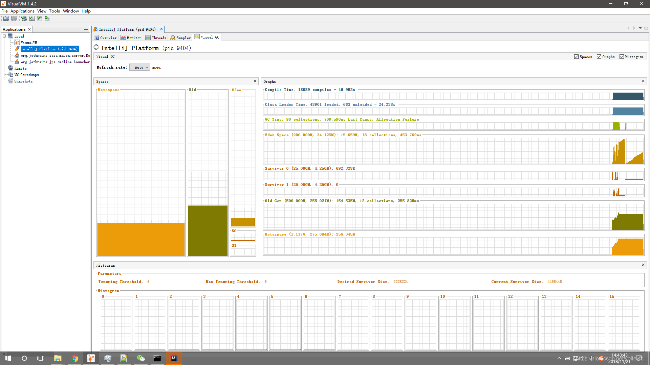This screenshot has height=365, width=650.
Task: Collapse the Local tree node
Action: 4,36
